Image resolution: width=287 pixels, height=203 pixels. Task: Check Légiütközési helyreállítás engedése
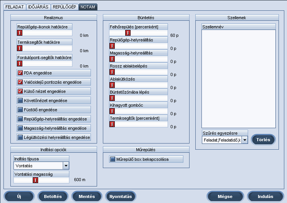[x=20, y=137]
